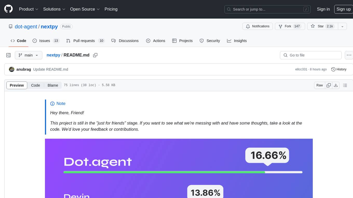Switch to the Discussions tab
Viewport: 353px width, 198px height.
(125, 41)
